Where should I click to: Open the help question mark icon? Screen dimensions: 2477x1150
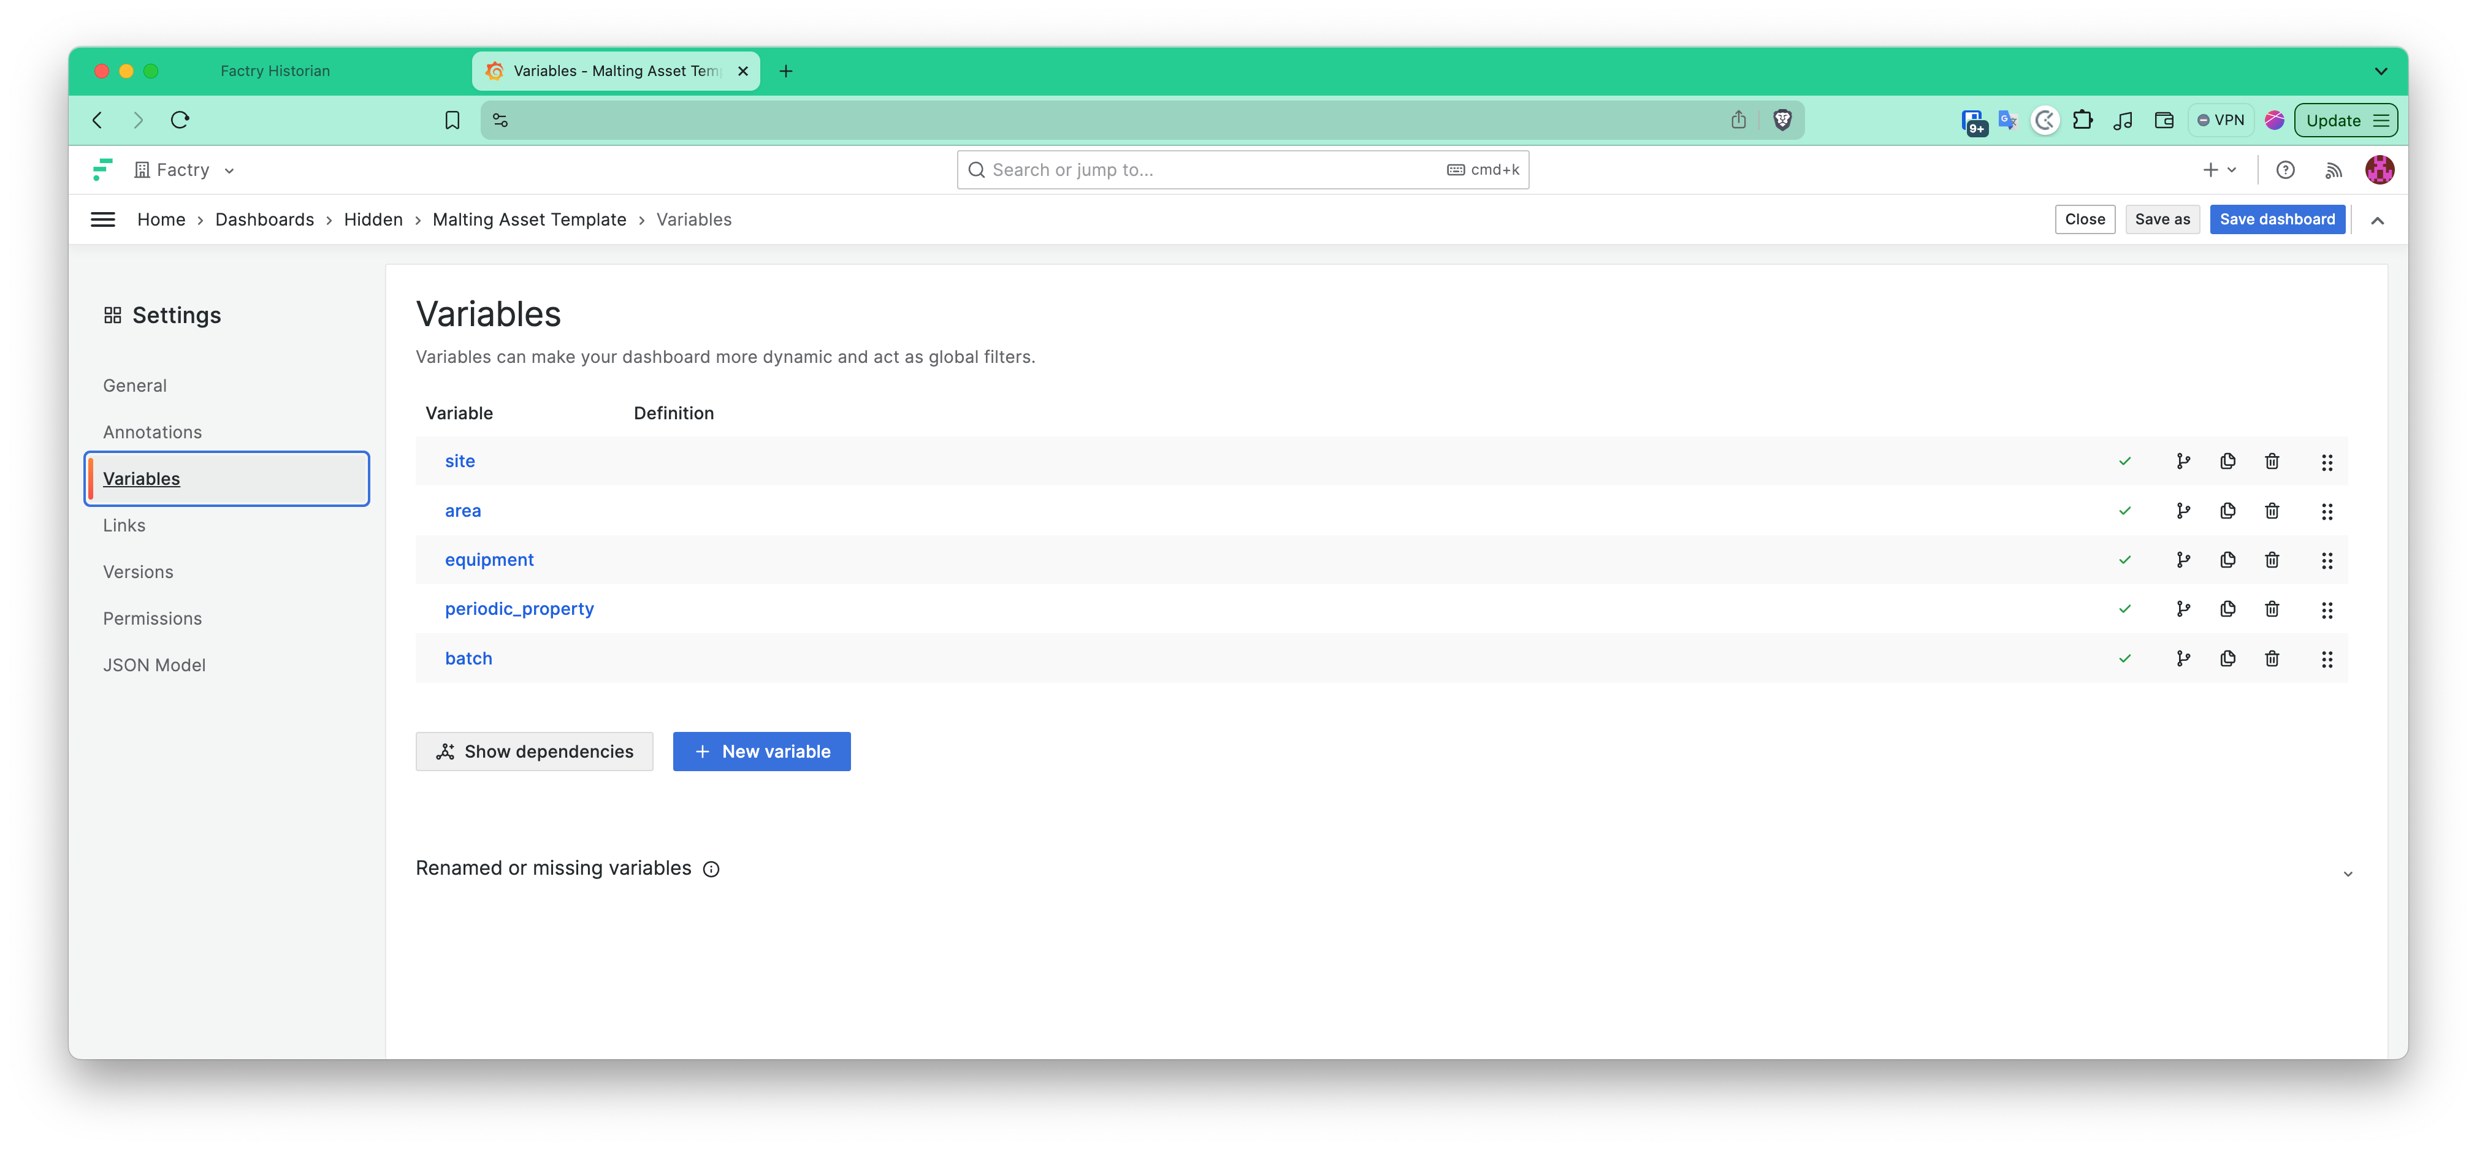(2284, 170)
